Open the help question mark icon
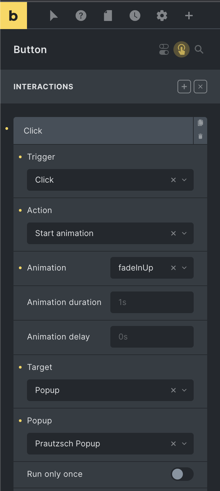Image resolution: width=220 pixels, height=491 pixels. tap(81, 16)
